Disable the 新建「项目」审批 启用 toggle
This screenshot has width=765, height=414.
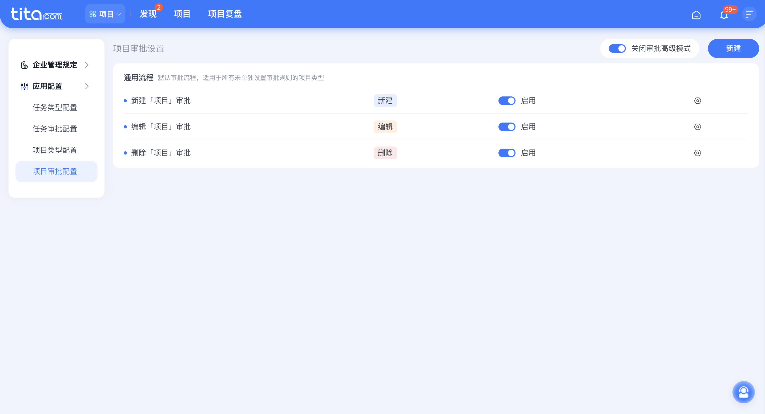[507, 101]
